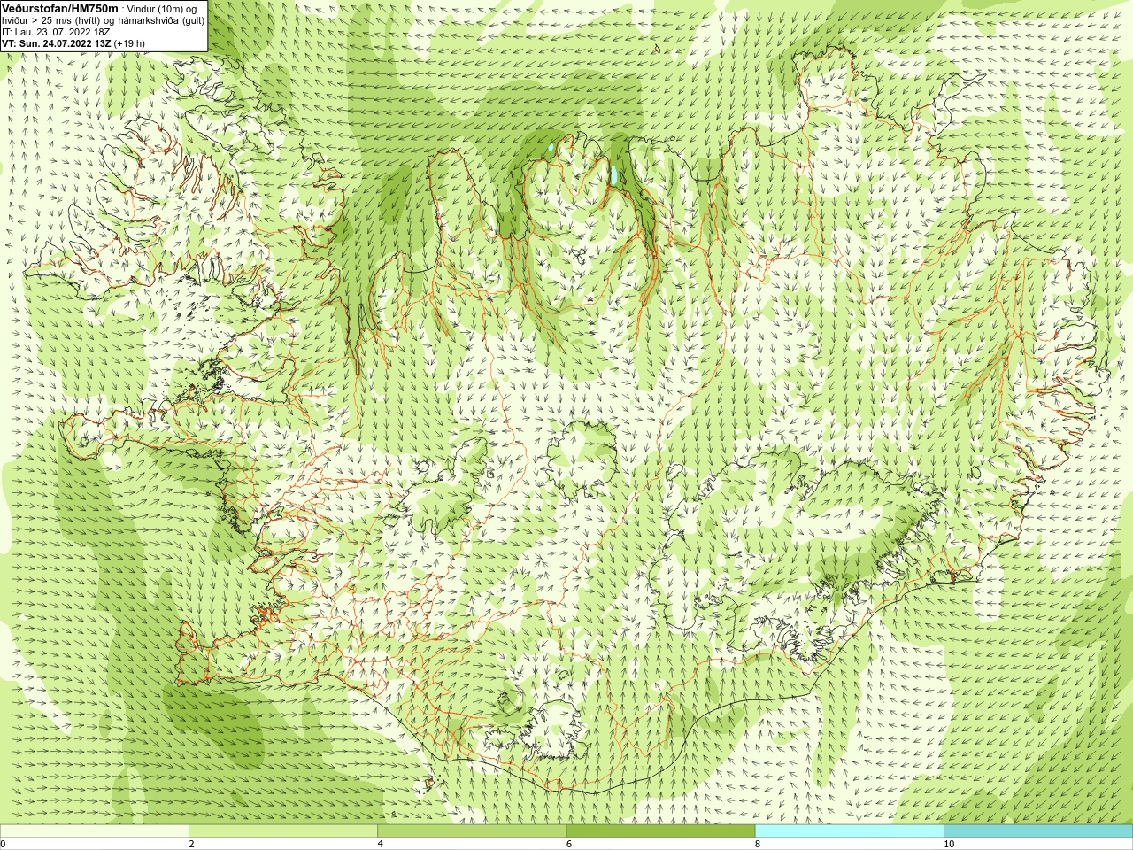The image size is (1133, 850).
Task: Click the '6' label under the legend
Action: click(x=568, y=844)
